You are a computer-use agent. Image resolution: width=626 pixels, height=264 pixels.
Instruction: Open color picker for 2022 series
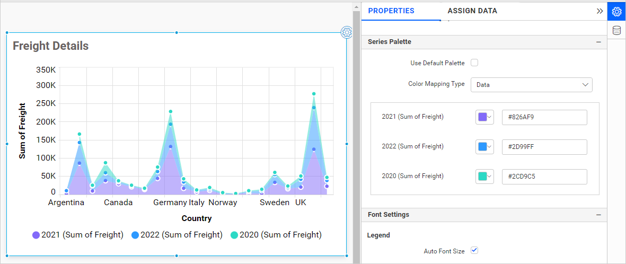[x=485, y=147]
